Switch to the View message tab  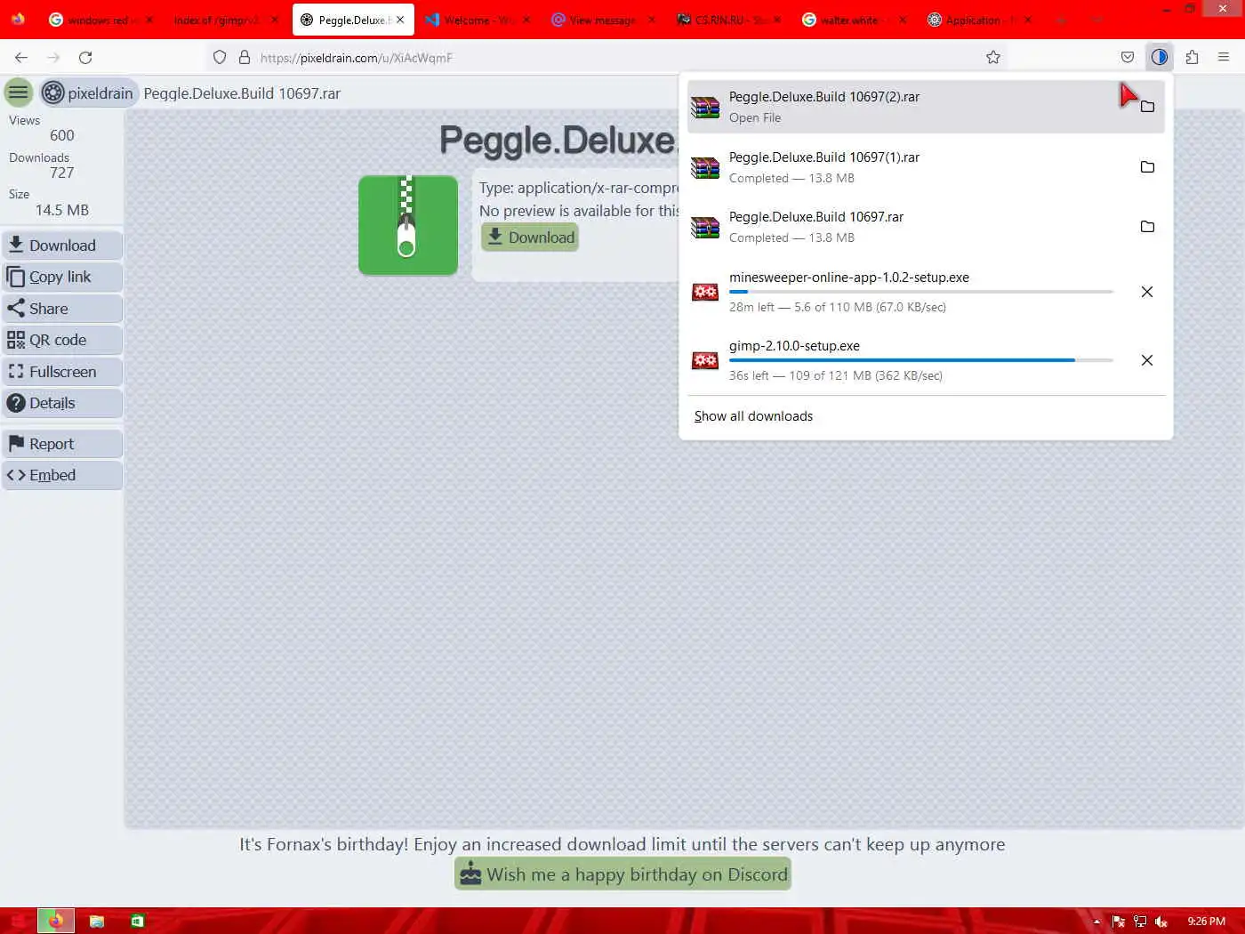point(604,20)
